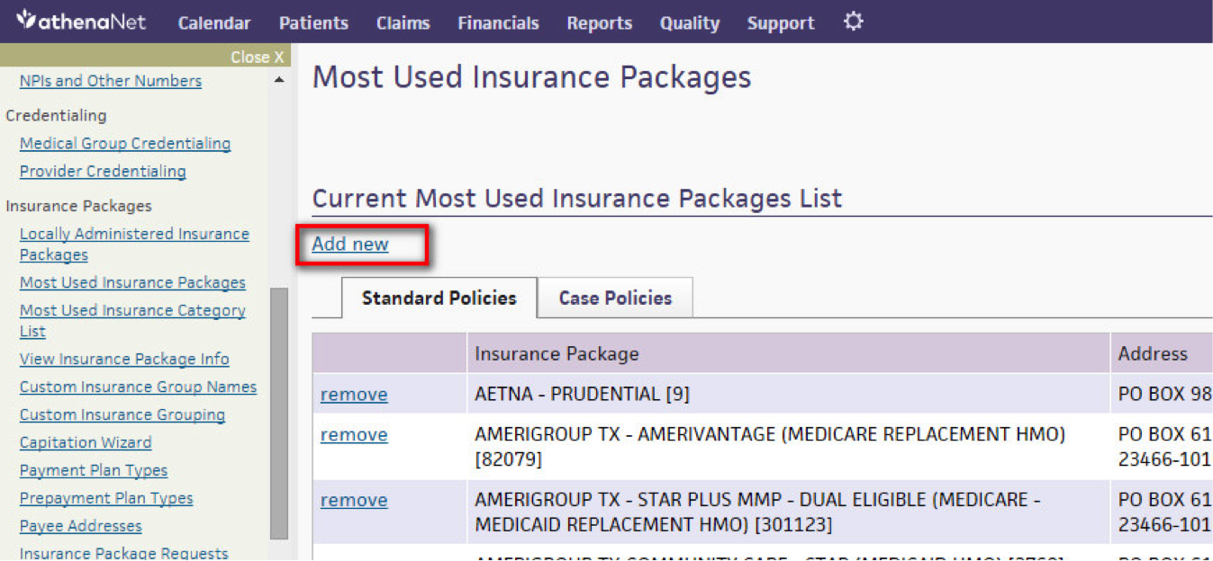The image size is (1213, 561).
Task: Open the Payee Addresses link
Action: click(x=80, y=526)
